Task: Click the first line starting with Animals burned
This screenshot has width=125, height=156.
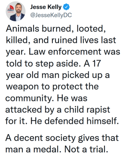Action: tap(56, 28)
